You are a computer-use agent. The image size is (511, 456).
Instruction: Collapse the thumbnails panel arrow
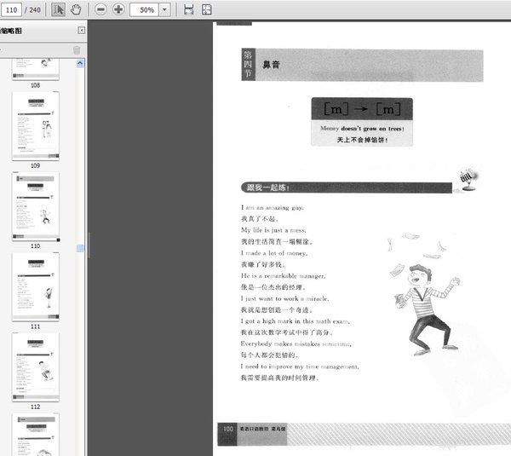click(82, 31)
